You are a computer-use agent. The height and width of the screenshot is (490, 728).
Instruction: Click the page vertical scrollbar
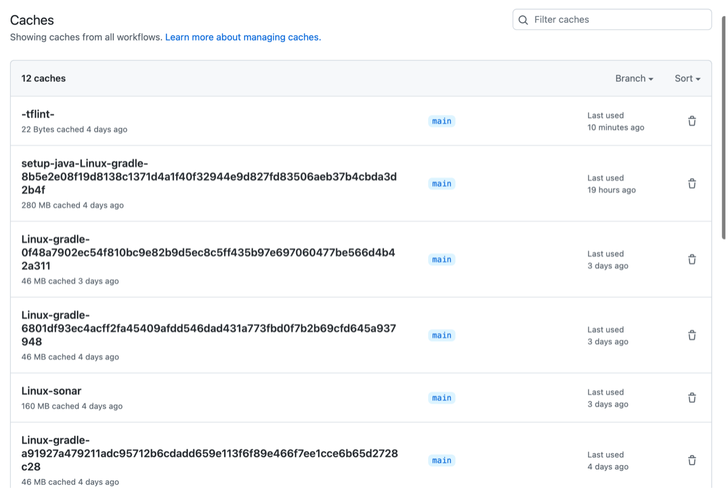pos(724,128)
